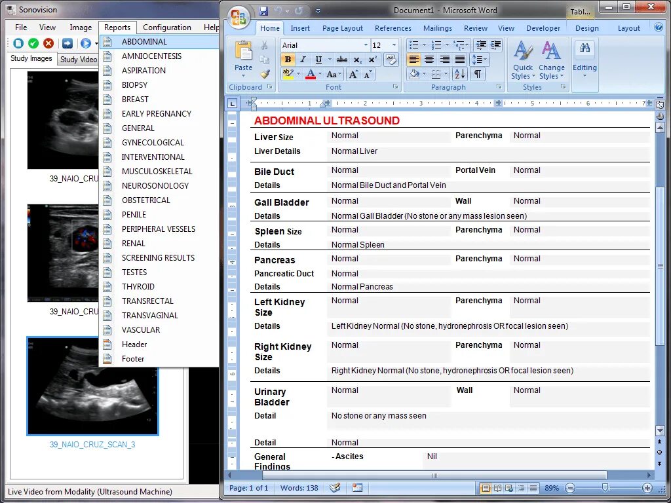Click the Save icon in Word quick access

click(263, 10)
